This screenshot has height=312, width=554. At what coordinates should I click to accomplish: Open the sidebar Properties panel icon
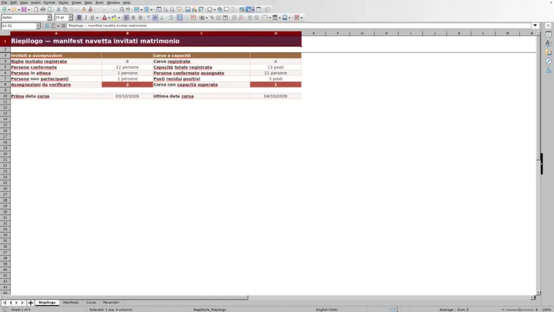pos(549,35)
